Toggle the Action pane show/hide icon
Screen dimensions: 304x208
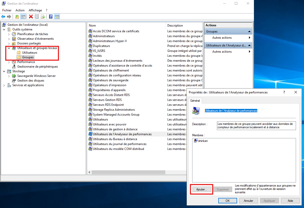(57, 17)
